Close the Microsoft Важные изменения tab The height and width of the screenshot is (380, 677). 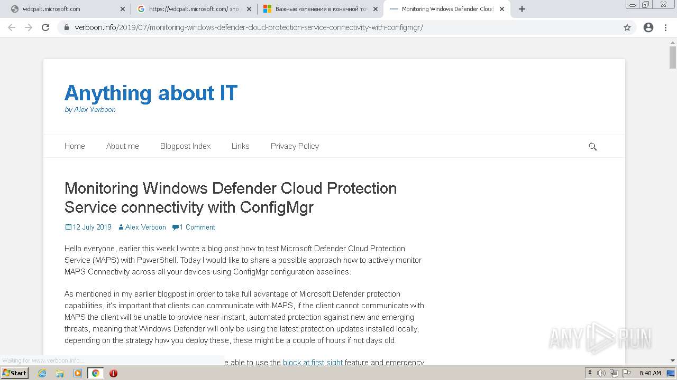point(376,9)
